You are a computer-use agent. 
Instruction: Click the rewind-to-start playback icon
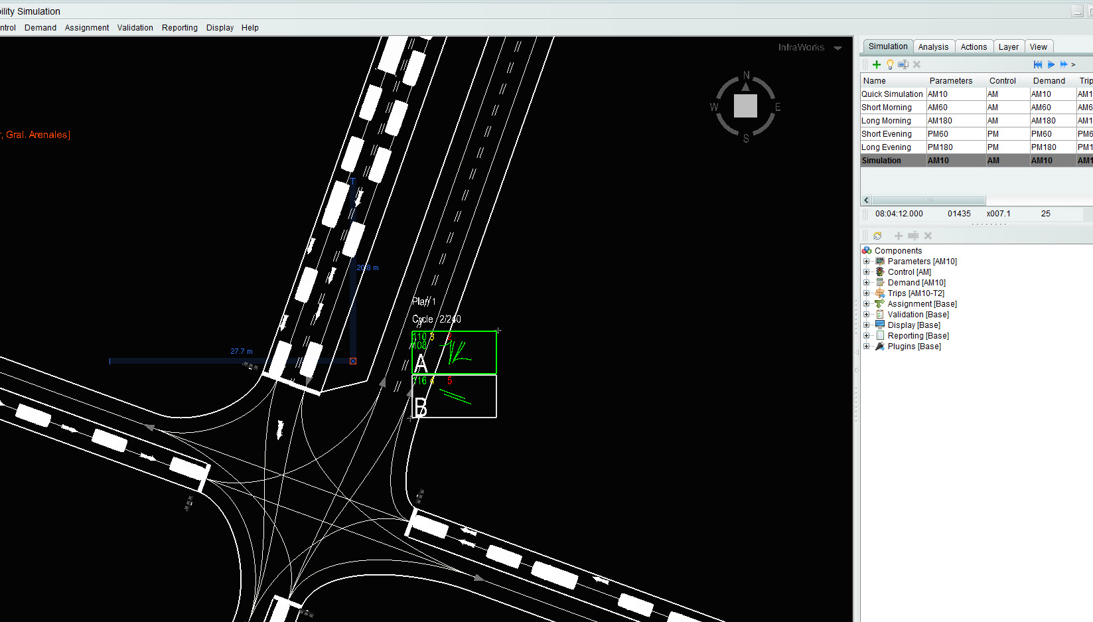pos(1037,64)
